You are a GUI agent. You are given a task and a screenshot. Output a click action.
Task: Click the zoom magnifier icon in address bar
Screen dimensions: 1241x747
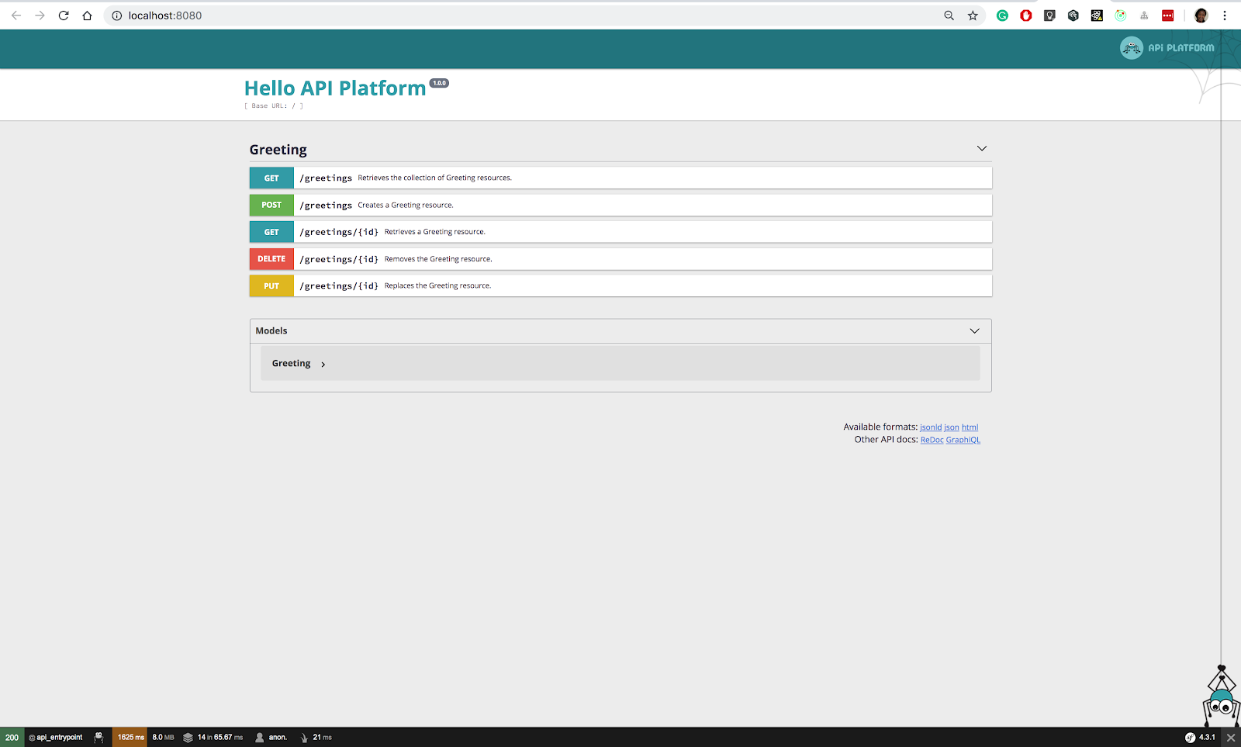pos(949,16)
